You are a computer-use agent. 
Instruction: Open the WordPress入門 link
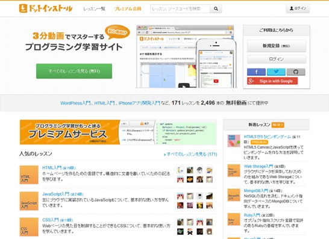pos(75,103)
